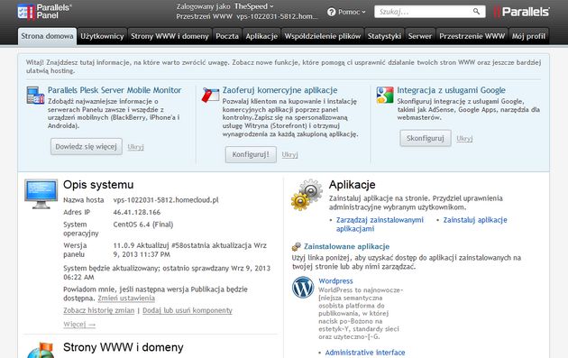Click the Strony WWW i domeny section heading

point(124,347)
